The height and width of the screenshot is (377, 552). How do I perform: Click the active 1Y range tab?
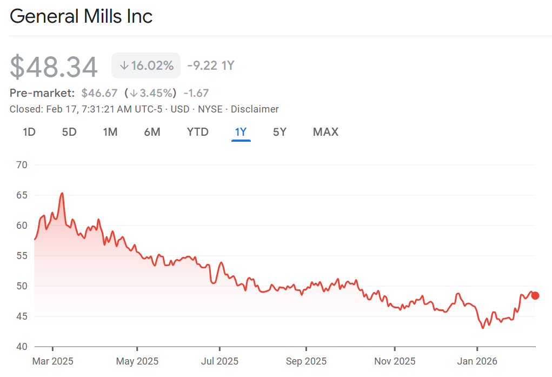coord(241,132)
